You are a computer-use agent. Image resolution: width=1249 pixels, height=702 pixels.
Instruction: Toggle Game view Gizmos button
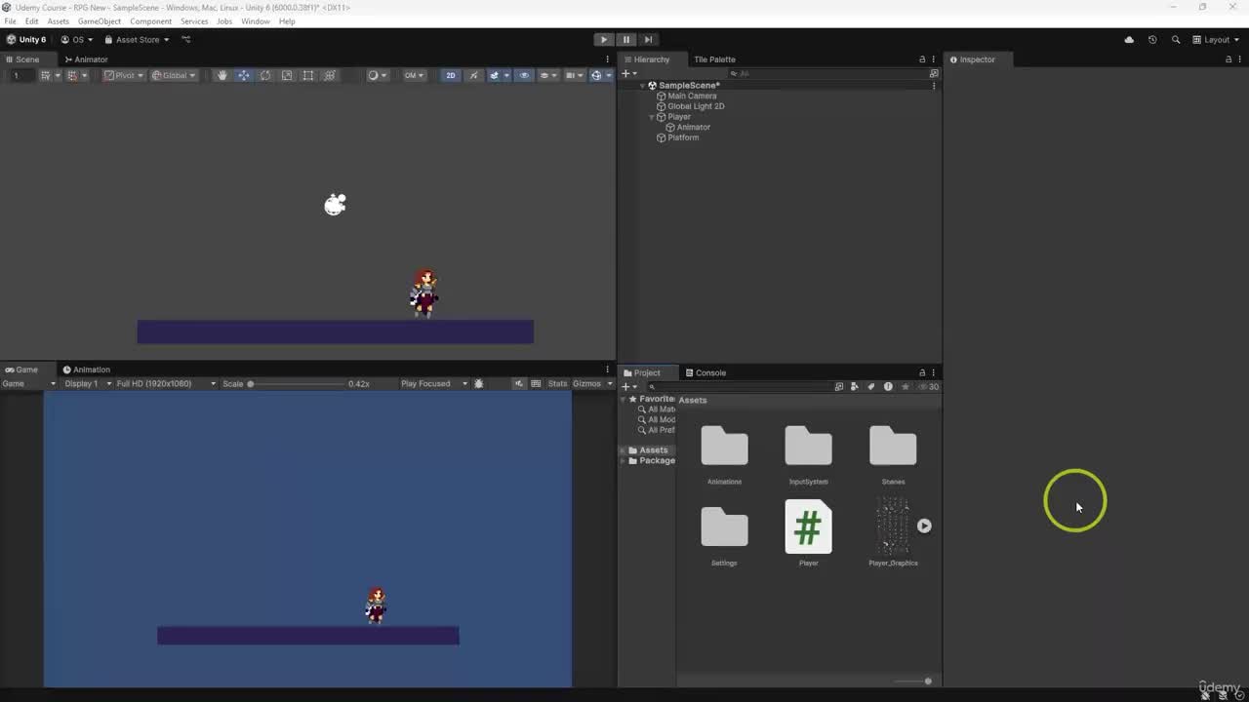(586, 384)
